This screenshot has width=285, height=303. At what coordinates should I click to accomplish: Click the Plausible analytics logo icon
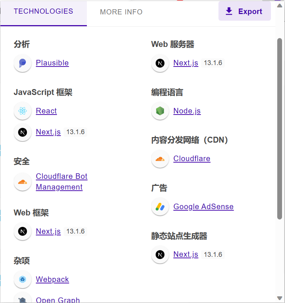(x=23, y=63)
